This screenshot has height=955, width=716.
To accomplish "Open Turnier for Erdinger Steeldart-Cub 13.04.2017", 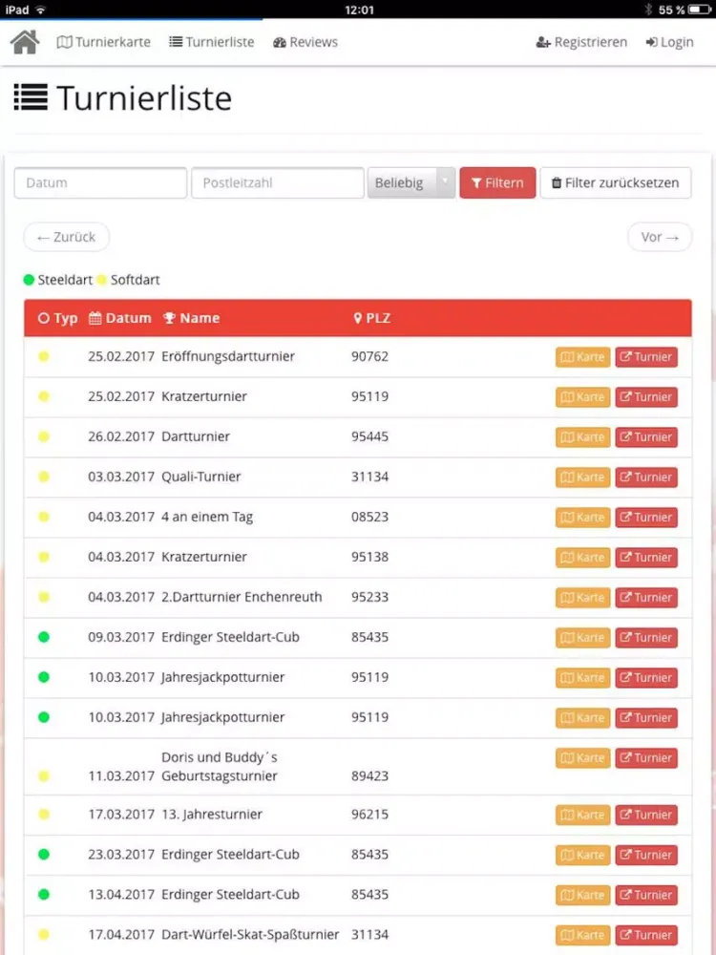I will coord(646,896).
